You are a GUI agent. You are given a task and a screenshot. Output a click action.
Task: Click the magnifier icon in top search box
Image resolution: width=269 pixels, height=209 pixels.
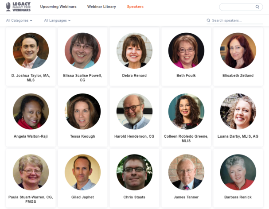click(x=257, y=7)
